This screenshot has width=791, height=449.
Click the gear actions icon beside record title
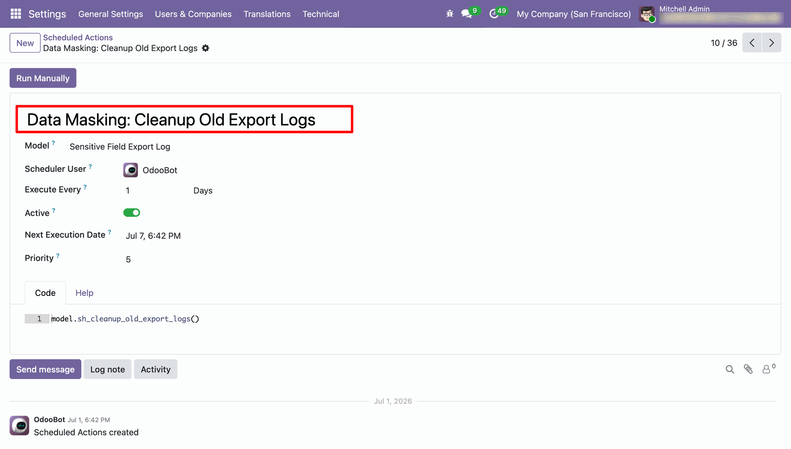click(x=206, y=48)
